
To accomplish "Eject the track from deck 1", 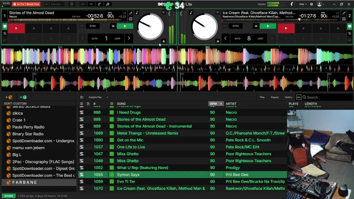I will [163, 41].
